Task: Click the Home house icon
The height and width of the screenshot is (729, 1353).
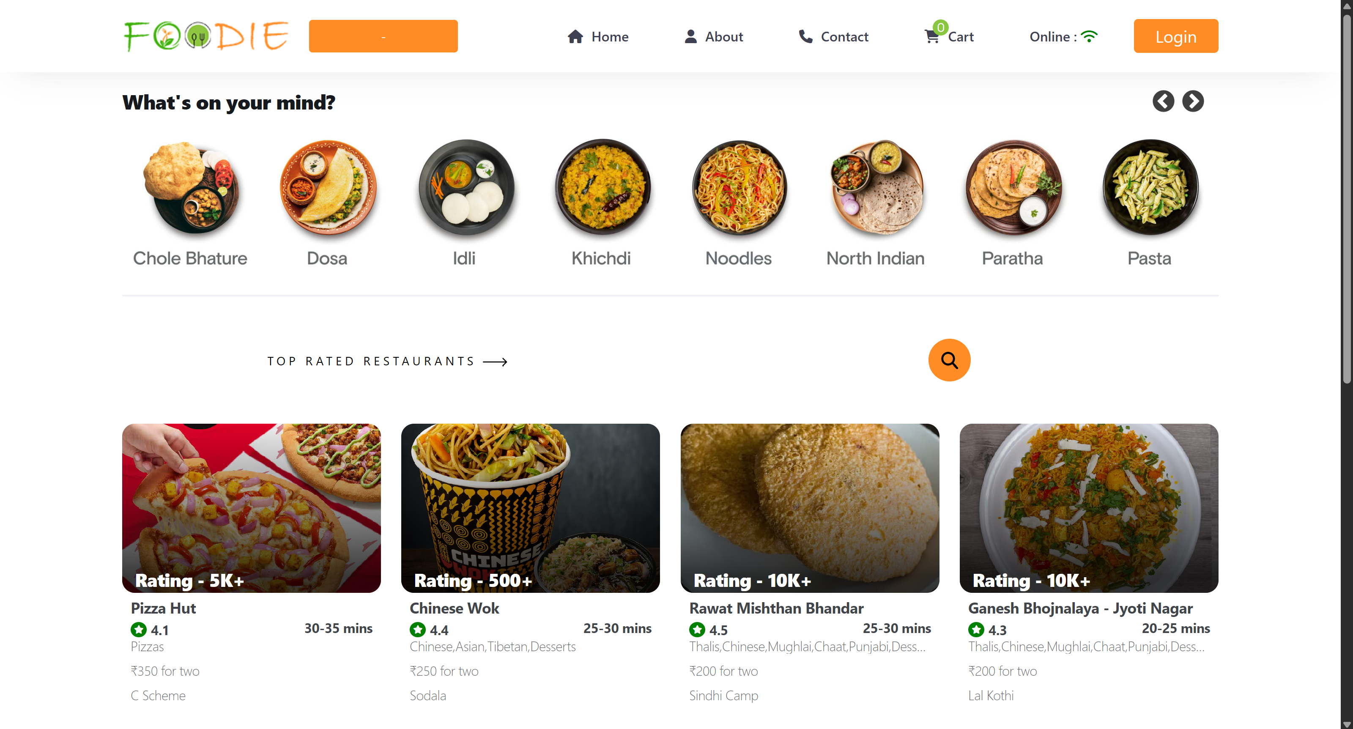Action: coord(575,37)
